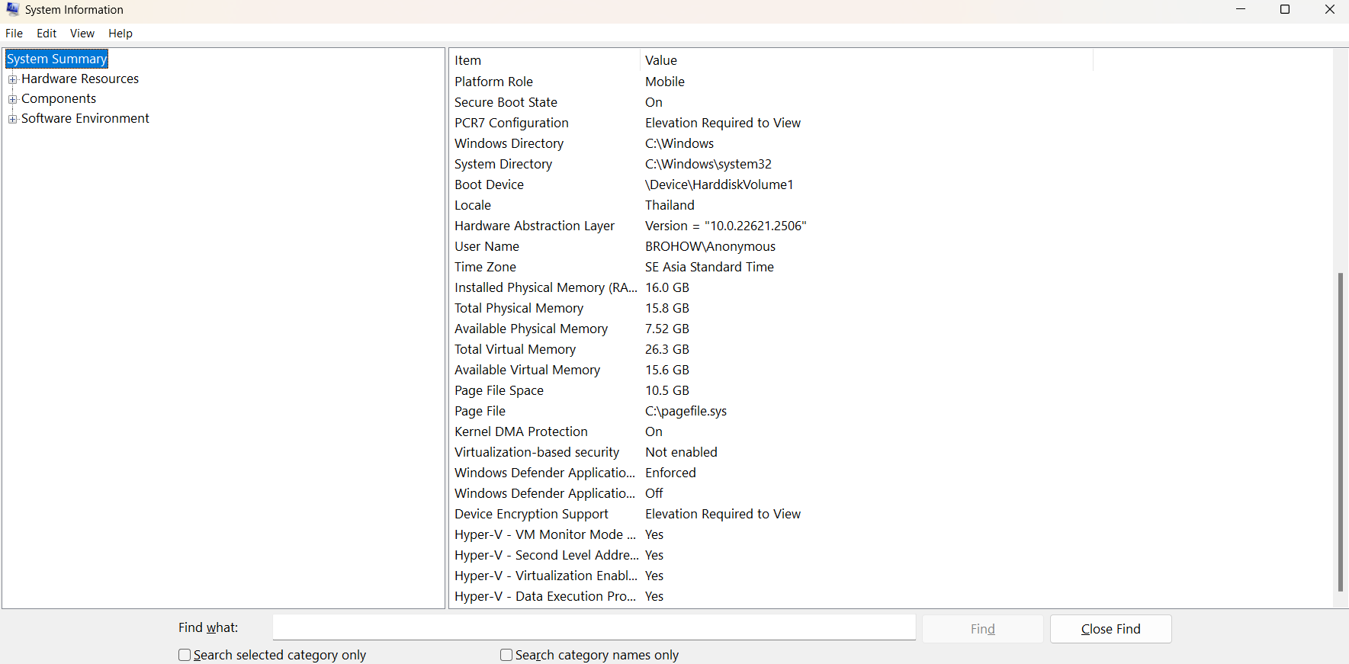
Task: Select the Total Virtual Memory row
Action: click(x=771, y=349)
